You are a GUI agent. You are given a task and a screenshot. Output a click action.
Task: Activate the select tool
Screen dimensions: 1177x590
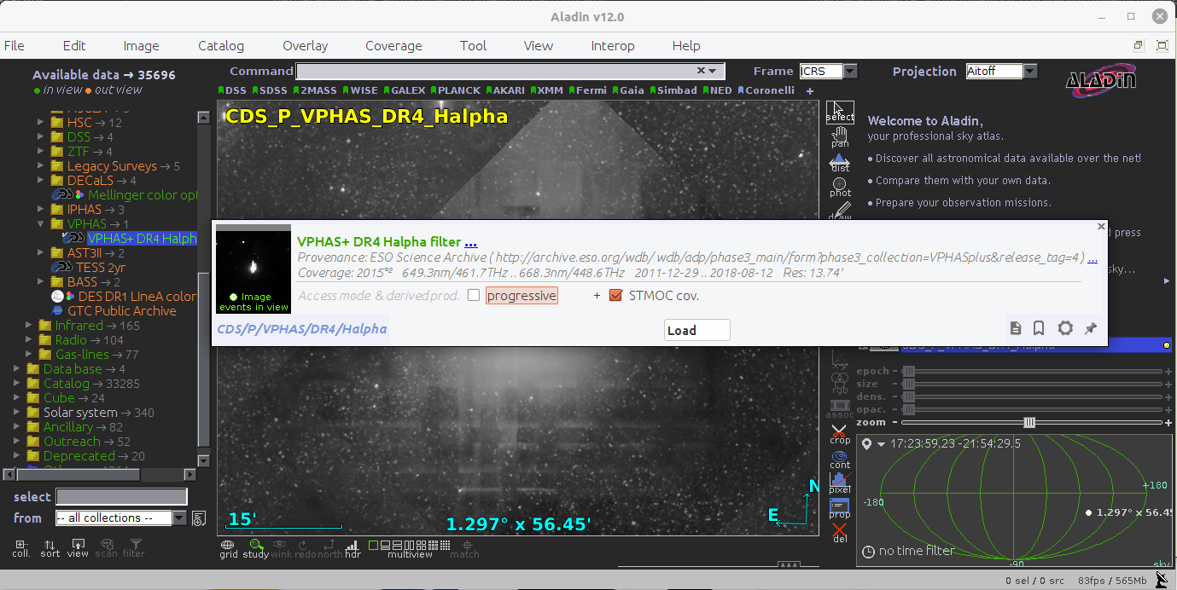[840, 112]
